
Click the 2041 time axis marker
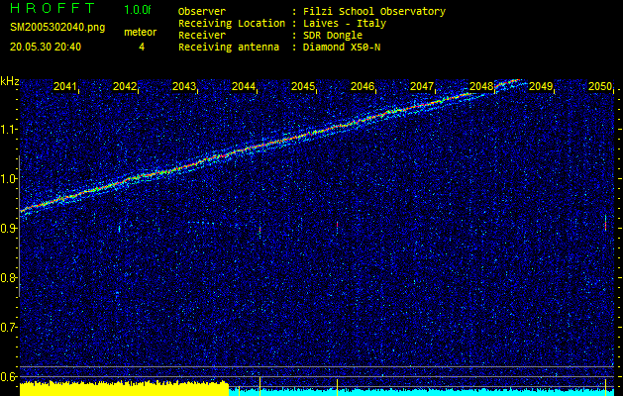64,86
